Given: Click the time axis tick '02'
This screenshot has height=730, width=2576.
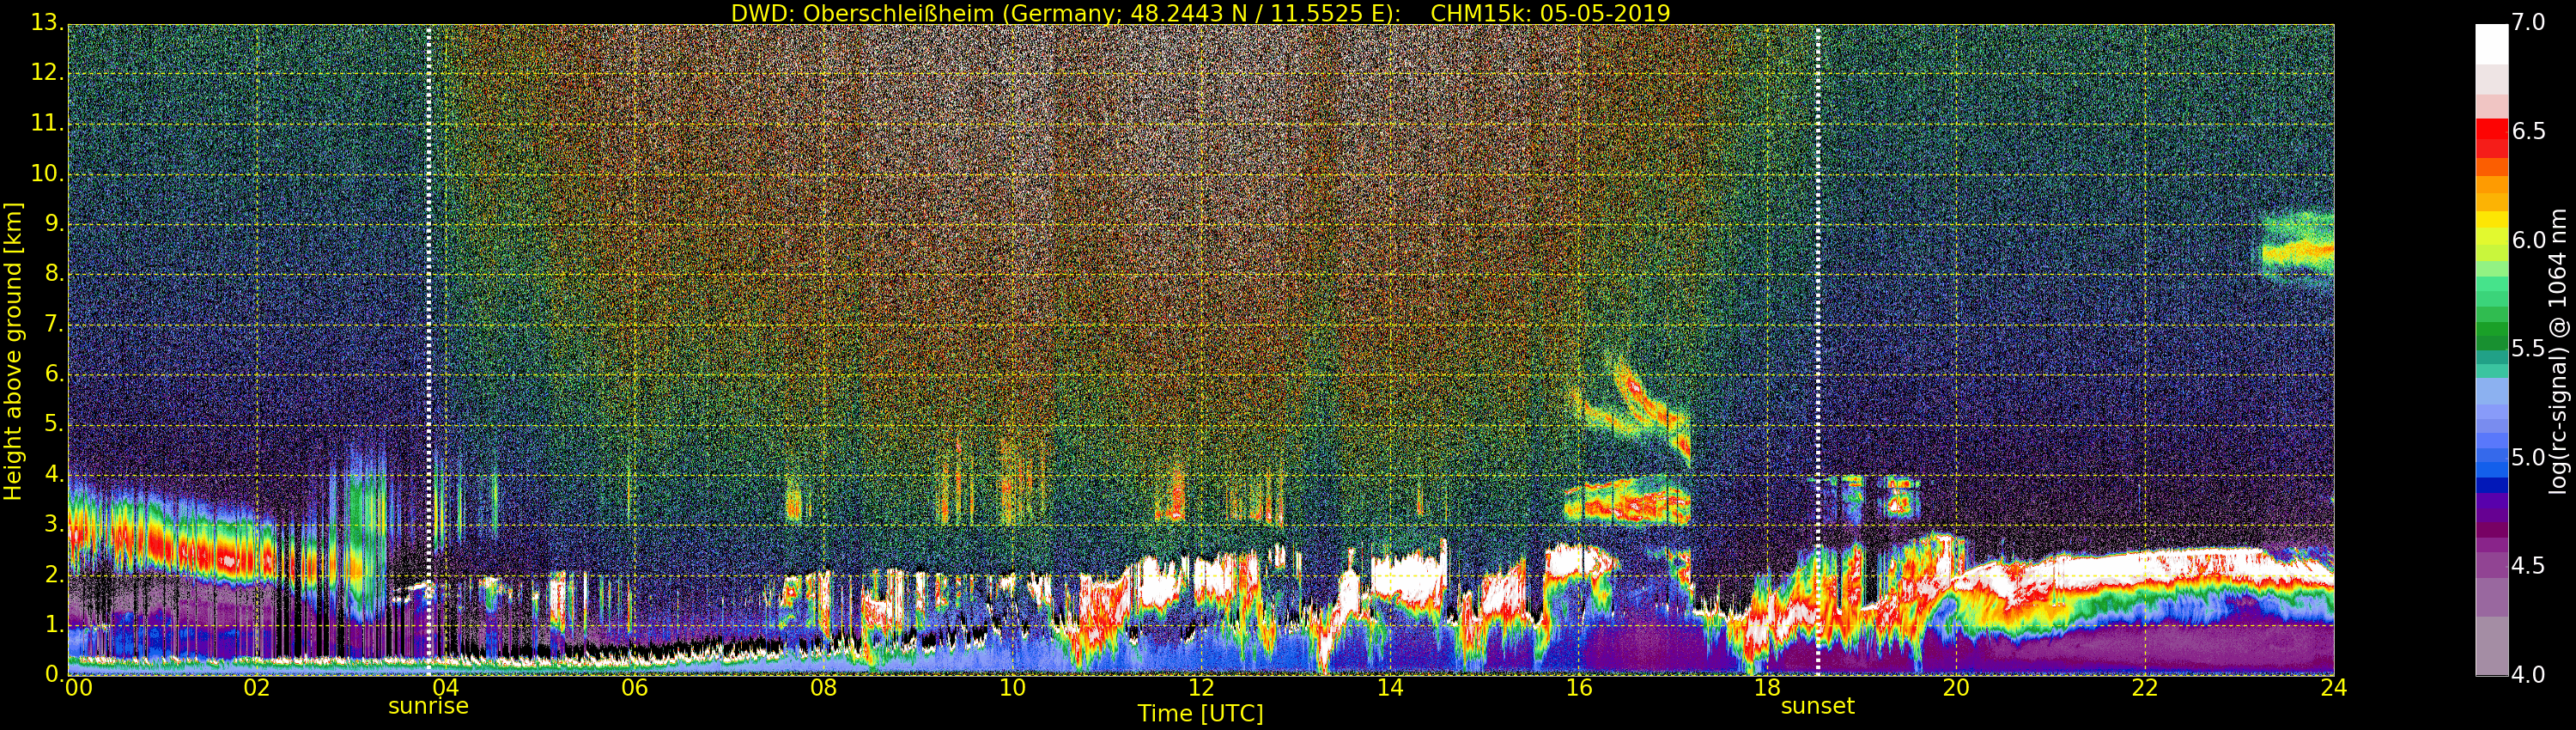Looking at the screenshot, I should (257, 688).
